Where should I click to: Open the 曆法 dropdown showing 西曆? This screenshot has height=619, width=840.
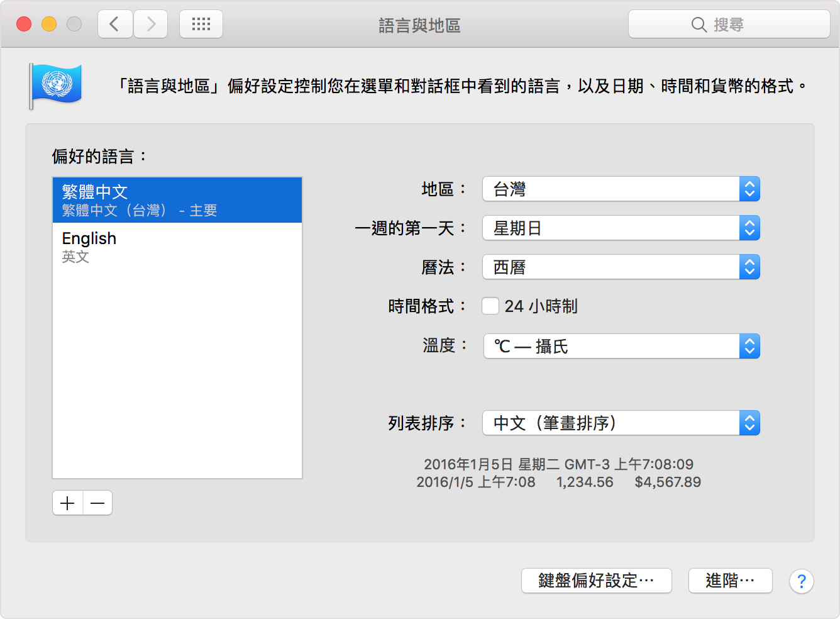(621, 267)
